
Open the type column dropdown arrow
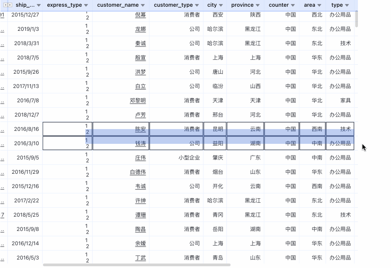click(x=347, y=5)
